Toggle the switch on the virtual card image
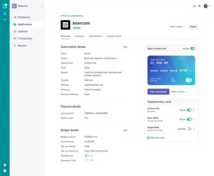Image resolution: width=214 pixels, height=176 pixels. pyautogui.click(x=189, y=80)
